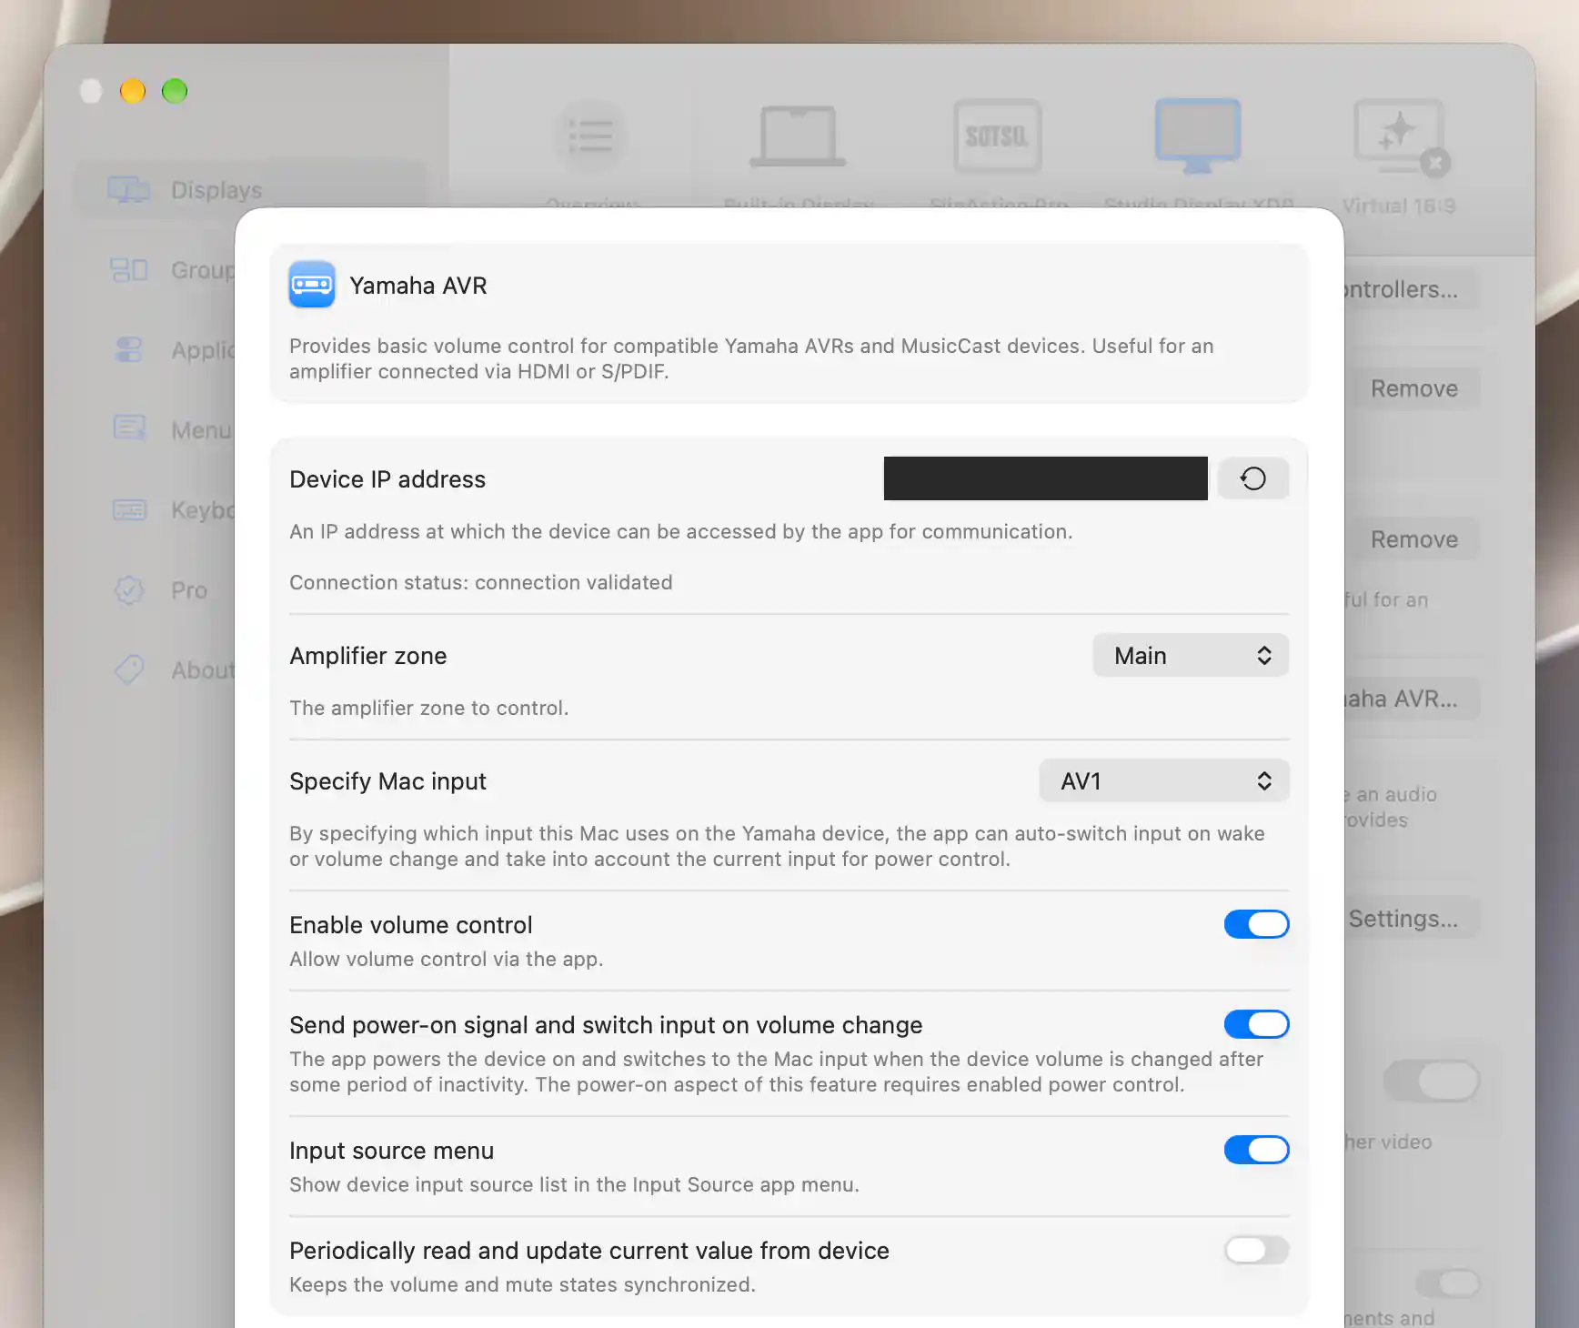Click the upper Remove button in the background
Screen dimensions: 1579x1328
coord(1414,388)
